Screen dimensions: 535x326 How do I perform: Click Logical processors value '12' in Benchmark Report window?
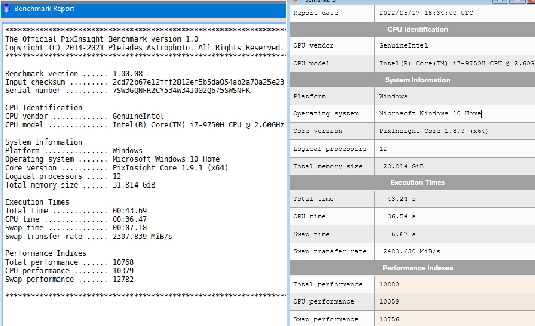click(x=117, y=176)
